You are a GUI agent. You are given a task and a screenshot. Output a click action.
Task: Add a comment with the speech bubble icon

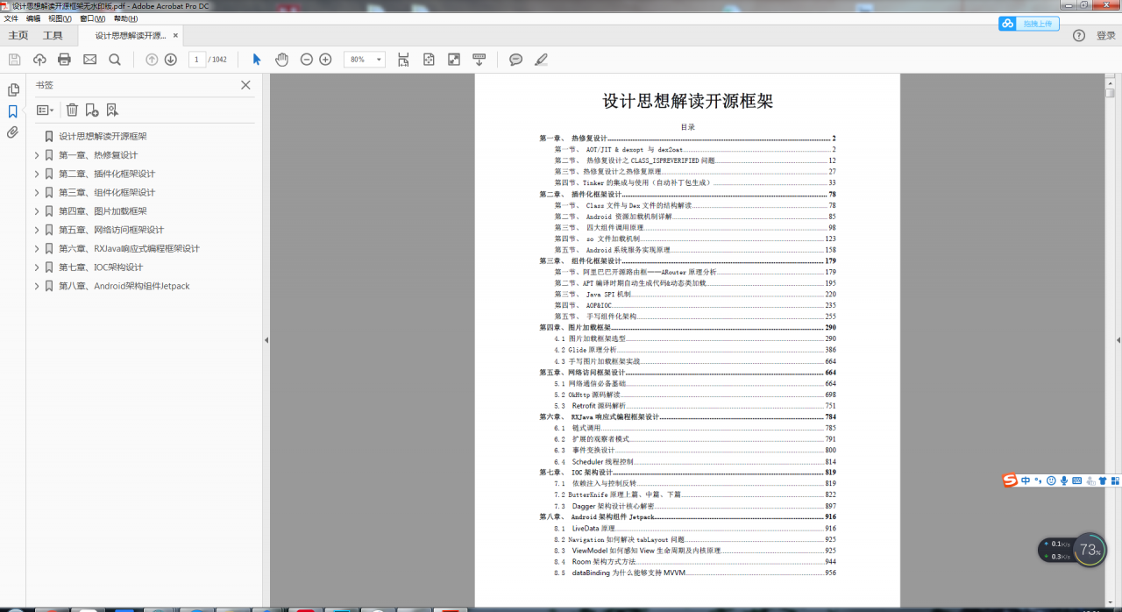coord(516,60)
